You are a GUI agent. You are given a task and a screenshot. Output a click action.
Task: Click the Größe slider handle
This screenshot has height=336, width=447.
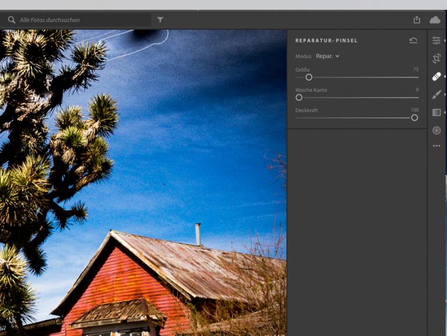(x=309, y=77)
